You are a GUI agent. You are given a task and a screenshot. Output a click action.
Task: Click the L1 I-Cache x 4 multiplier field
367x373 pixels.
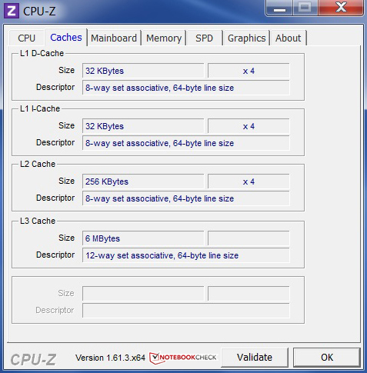tap(249, 126)
